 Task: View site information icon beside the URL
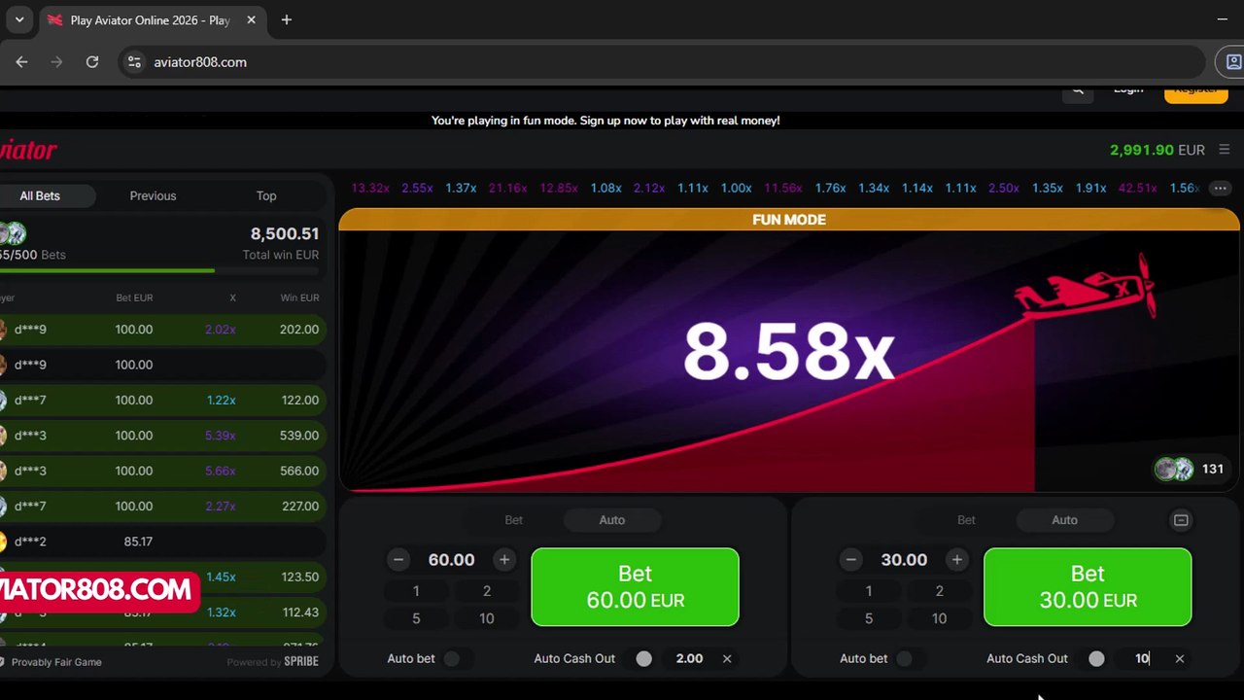pyautogui.click(x=134, y=62)
